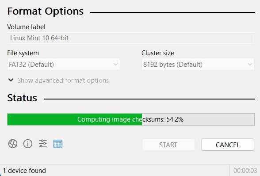The image size is (260, 176).
Task: Click the Format Options section heading
Action: click(x=46, y=11)
